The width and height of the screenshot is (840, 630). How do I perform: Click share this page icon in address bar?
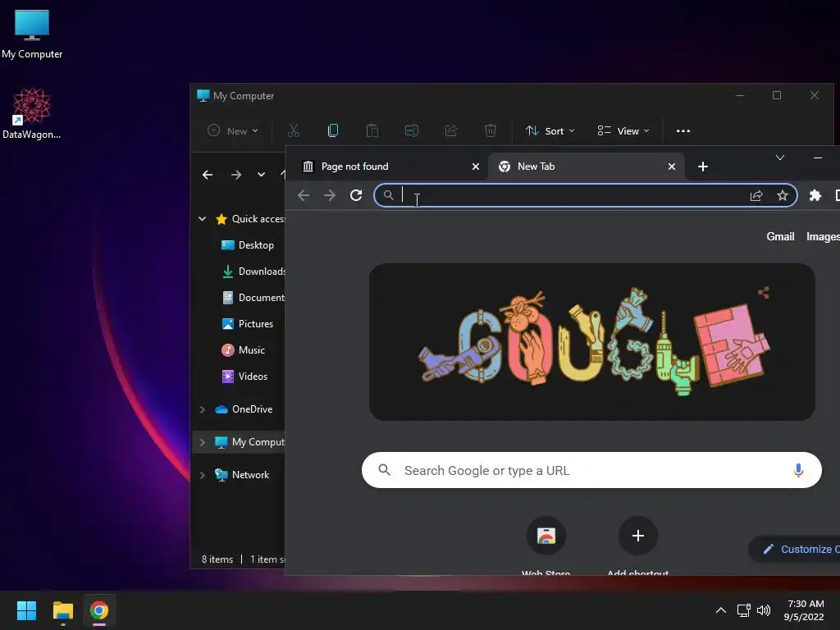(x=756, y=195)
